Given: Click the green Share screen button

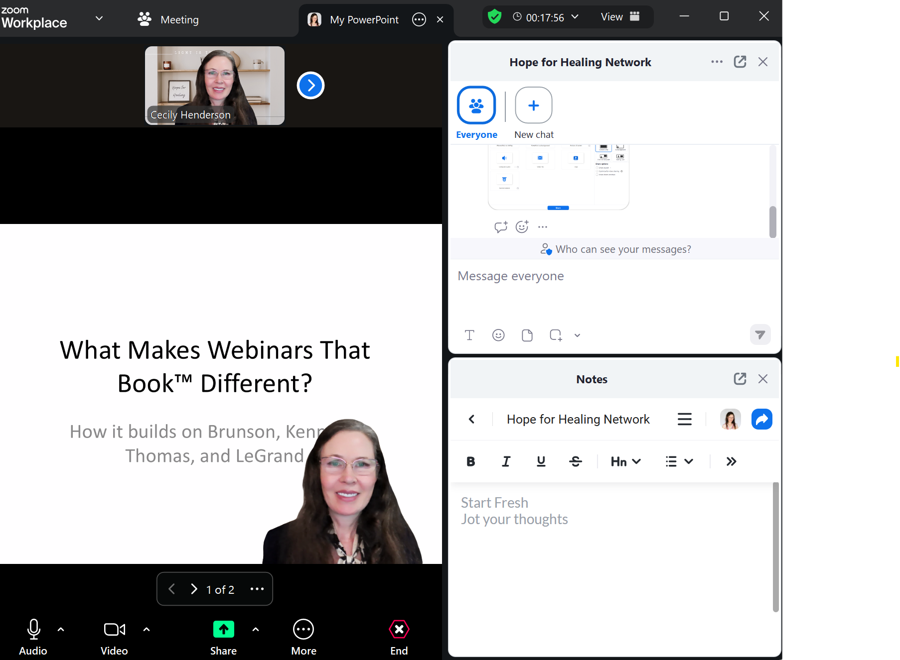Looking at the screenshot, I should [x=223, y=637].
